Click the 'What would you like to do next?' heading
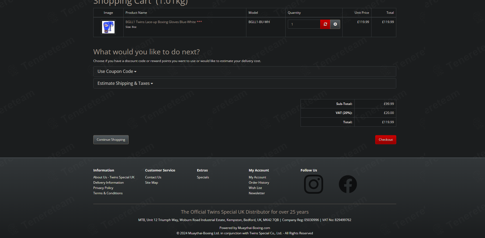The width and height of the screenshot is (485, 238). click(146, 52)
